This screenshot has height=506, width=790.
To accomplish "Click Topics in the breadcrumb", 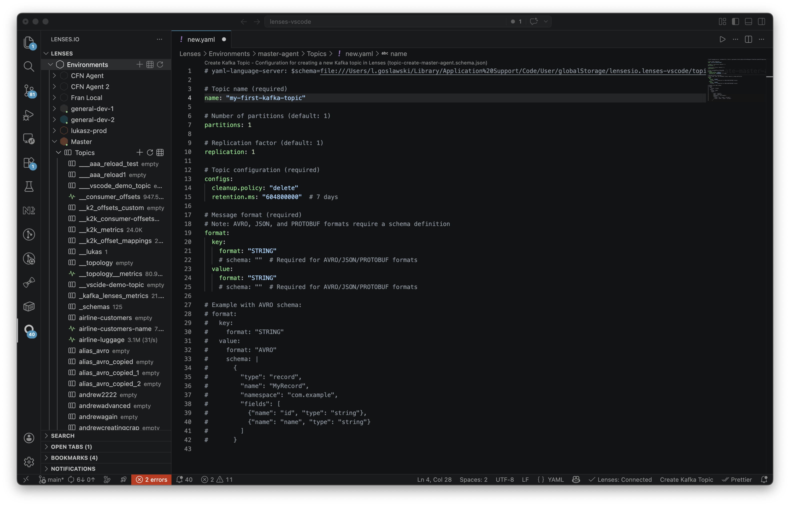I will click(x=316, y=53).
